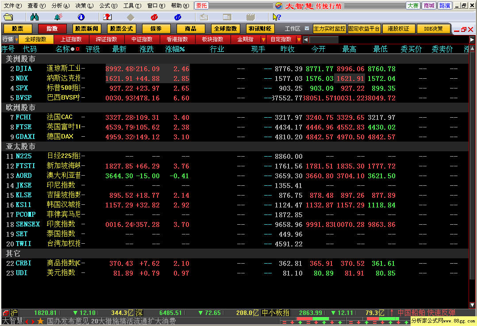This screenshot has height=326, width=477.
Task: Open 主力实时监控 panel
Action: pos(330,29)
